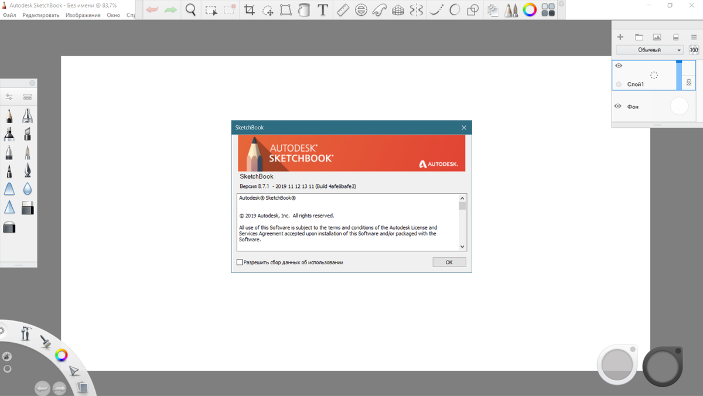Close the SketchBook about dialog
The width and height of the screenshot is (703, 396).
tap(464, 128)
